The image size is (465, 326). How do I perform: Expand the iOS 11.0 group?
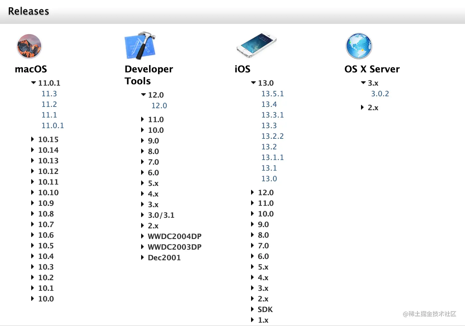[x=252, y=203]
